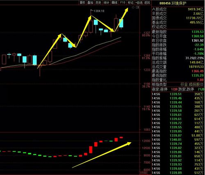
Task: Select the first 14:56 tick row at 1339.51
Action: click(x=178, y=94)
